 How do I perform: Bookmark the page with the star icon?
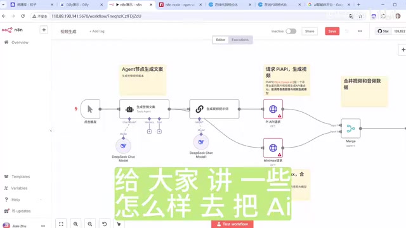coord(360,16)
